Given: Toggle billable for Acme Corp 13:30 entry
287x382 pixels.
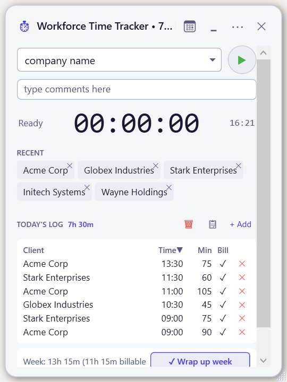Looking at the screenshot, I should 223,264.
